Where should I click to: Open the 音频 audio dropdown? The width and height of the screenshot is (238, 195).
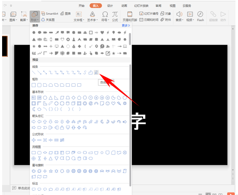(x=179, y=16)
